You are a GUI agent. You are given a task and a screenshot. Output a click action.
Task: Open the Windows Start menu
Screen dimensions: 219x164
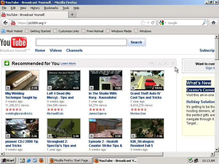click(x=8, y=160)
